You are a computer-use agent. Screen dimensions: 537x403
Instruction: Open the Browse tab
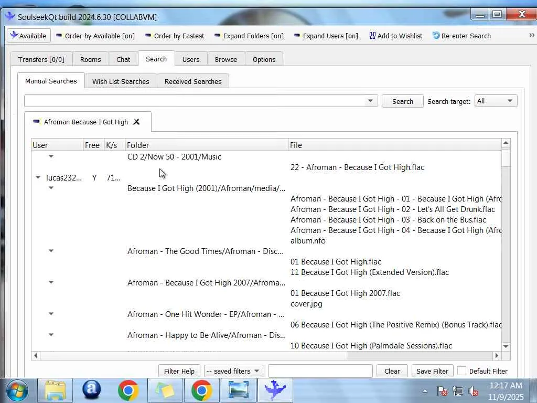tap(226, 59)
